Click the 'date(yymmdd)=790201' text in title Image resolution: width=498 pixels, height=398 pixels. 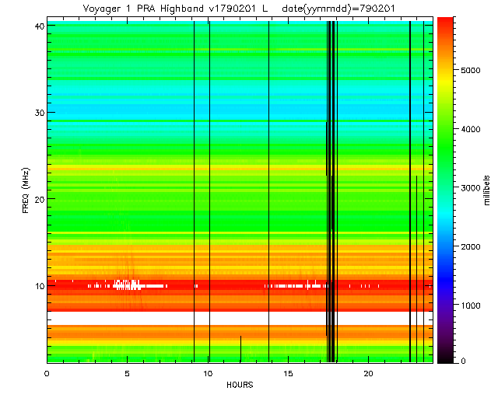coord(338,9)
